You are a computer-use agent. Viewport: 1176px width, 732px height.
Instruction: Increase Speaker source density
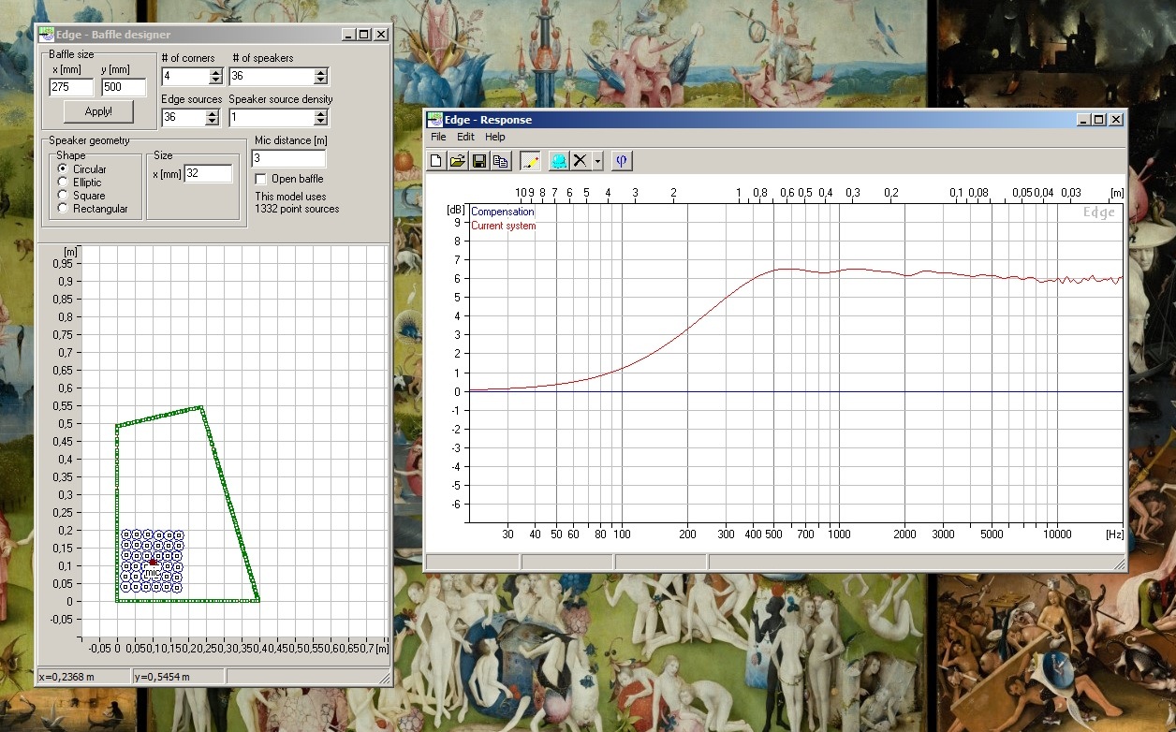(321, 113)
